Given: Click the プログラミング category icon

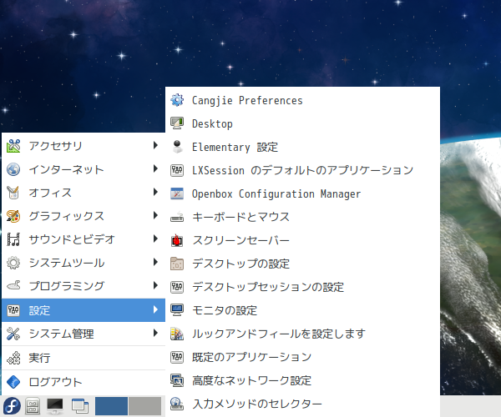Looking at the screenshot, I should pyautogui.click(x=13, y=286).
